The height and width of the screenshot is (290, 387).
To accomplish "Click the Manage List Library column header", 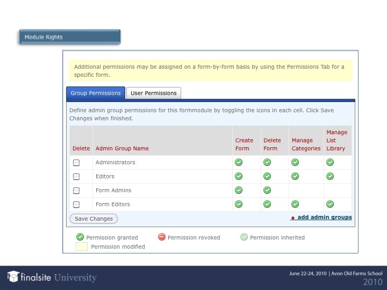I will 336,140.
